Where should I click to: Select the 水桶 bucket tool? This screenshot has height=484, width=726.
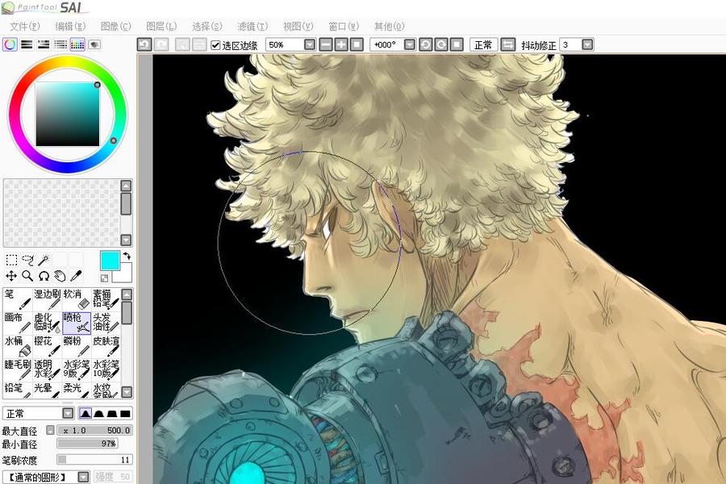coord(17,346)
